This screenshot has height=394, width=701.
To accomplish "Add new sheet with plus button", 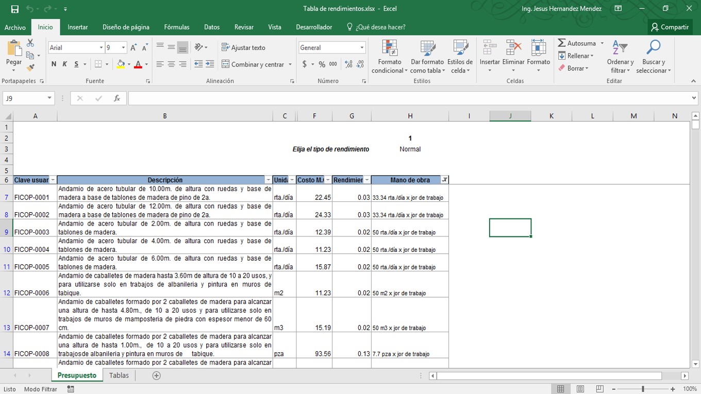I will pyautogui.click(x=156, y=375).
